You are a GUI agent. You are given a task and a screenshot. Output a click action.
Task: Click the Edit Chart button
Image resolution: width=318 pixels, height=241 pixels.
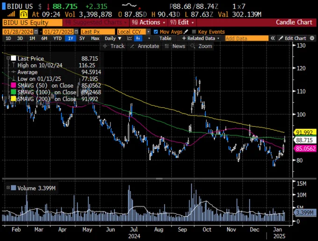292,38
